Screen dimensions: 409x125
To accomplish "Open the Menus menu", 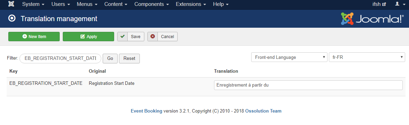I will (87, 4).
